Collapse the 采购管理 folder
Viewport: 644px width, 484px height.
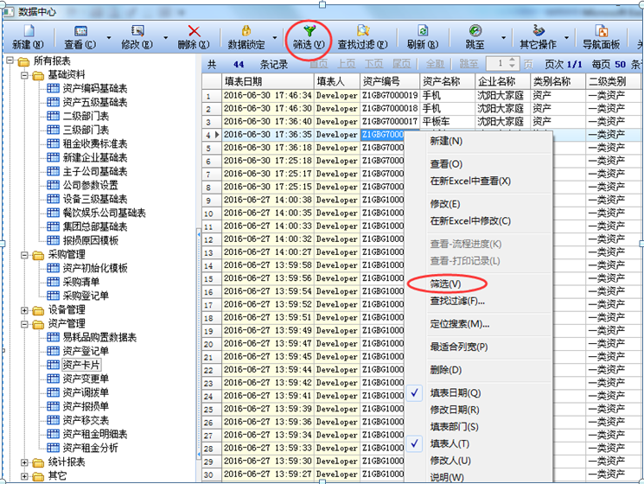coord(25,255)
